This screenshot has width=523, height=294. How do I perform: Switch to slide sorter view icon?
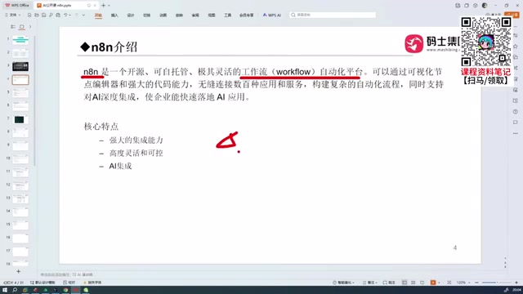click(x=413, y=283)
